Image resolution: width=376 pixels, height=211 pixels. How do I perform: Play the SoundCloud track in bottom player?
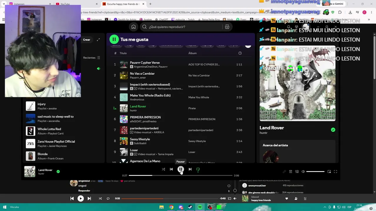(x=80, y=198)
